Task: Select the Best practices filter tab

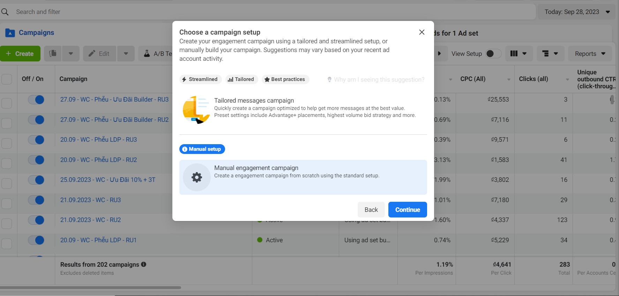Action: point(285,79)
